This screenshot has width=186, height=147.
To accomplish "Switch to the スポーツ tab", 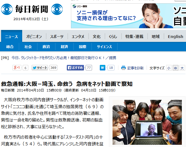I will tap(57, 36).
